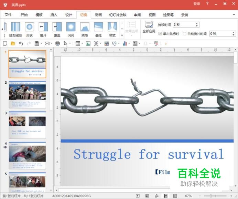Click the slide title Struggle for survival
The height and width of the screenshot is (199, 238).
coord(149,154)
